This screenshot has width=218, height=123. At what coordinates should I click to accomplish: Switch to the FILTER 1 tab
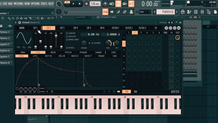point(115,28)
